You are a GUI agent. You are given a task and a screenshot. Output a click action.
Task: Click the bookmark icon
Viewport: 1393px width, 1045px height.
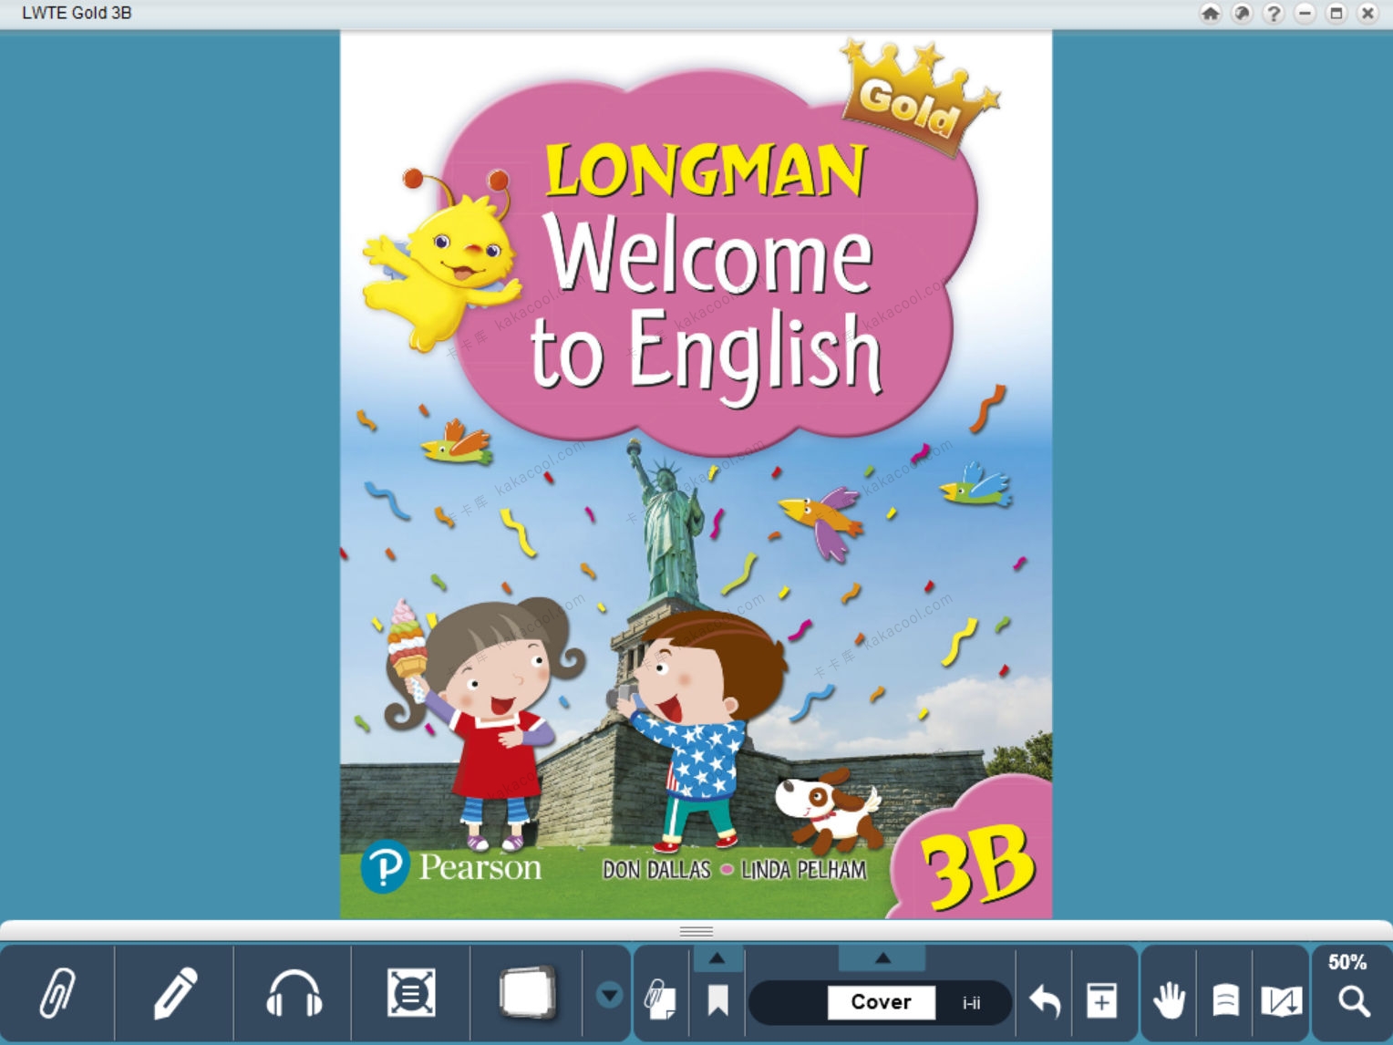(718, 1001)
